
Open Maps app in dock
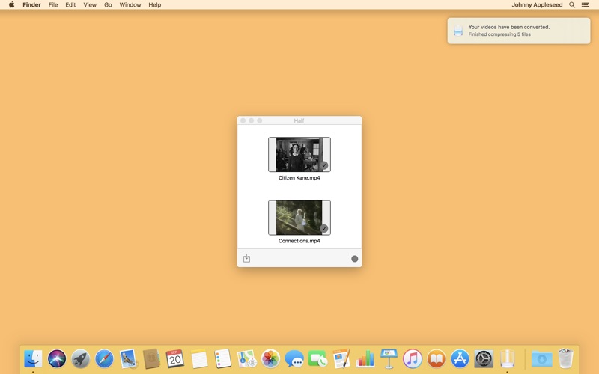pyautogui.click(x=246, y=359)
